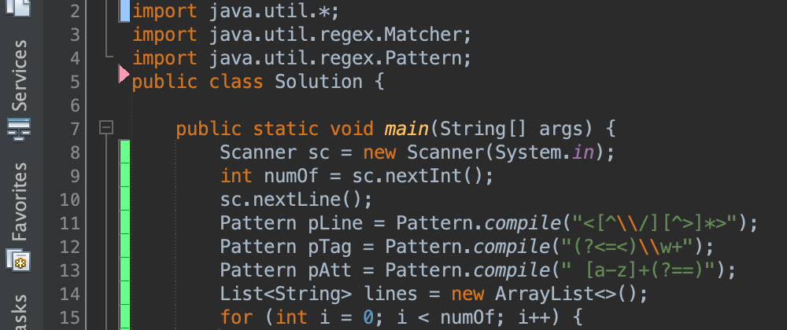Click the pink marker beside line 5
787x330 pixels.
tap(124, 75)
